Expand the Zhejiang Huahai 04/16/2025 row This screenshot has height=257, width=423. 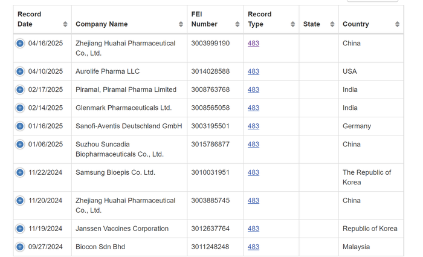(x=20, y=44)
